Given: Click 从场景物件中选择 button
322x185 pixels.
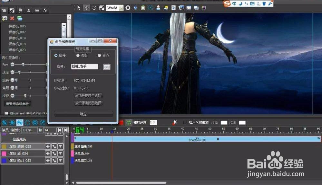Looking at the screenshot, I should 88,95.
